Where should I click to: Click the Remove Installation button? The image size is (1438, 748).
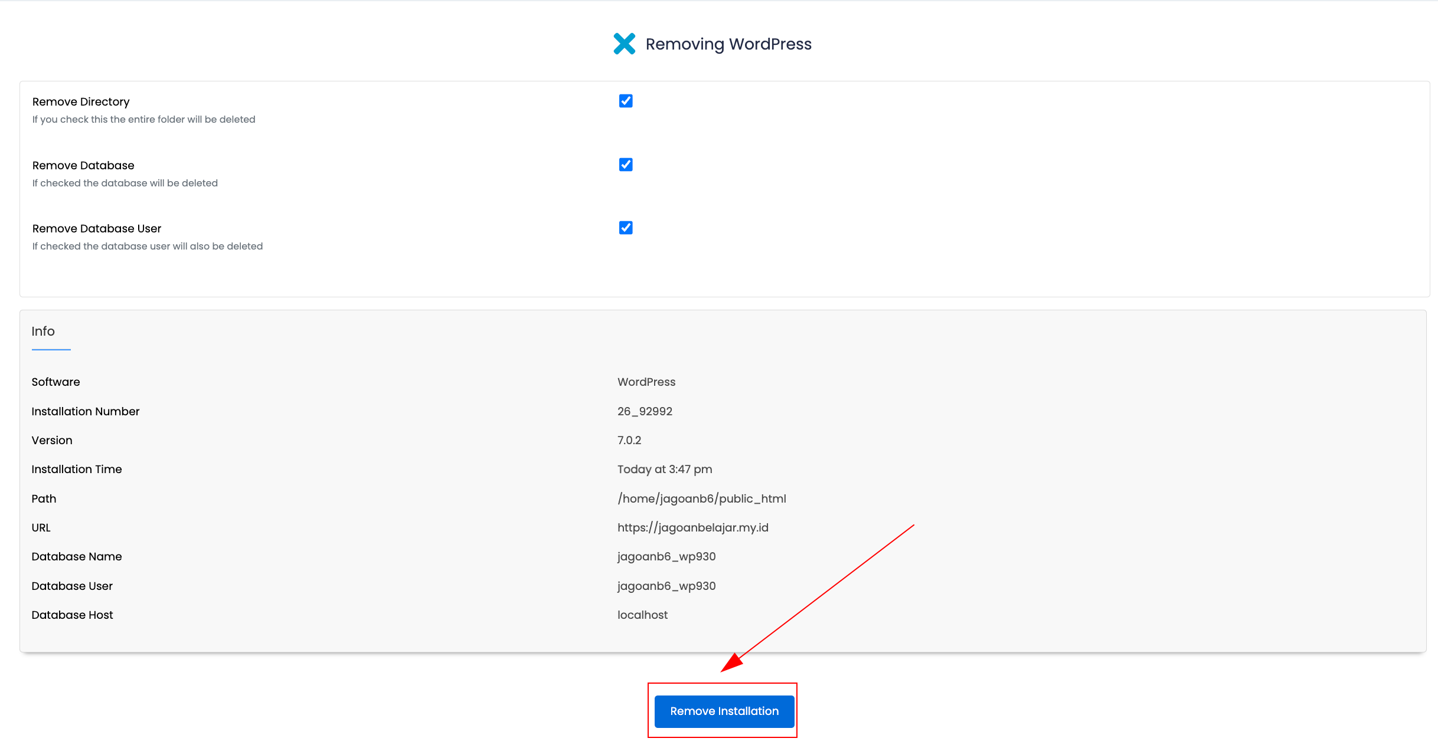point(724,711)
